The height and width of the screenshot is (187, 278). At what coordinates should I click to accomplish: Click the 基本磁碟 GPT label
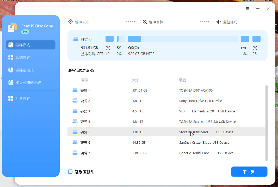pos(92,54)
